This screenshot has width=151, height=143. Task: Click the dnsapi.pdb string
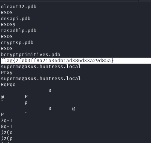pos(16,19)
